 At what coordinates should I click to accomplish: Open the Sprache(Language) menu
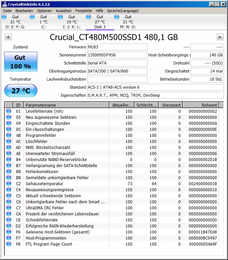[123, 11]
